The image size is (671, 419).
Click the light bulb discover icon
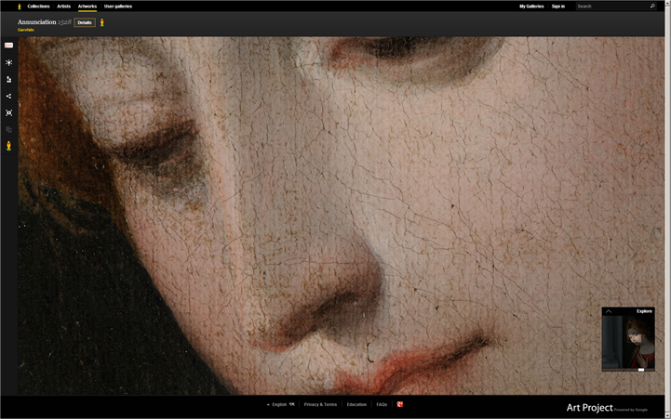pyautogui.click(x=8, y=62)
